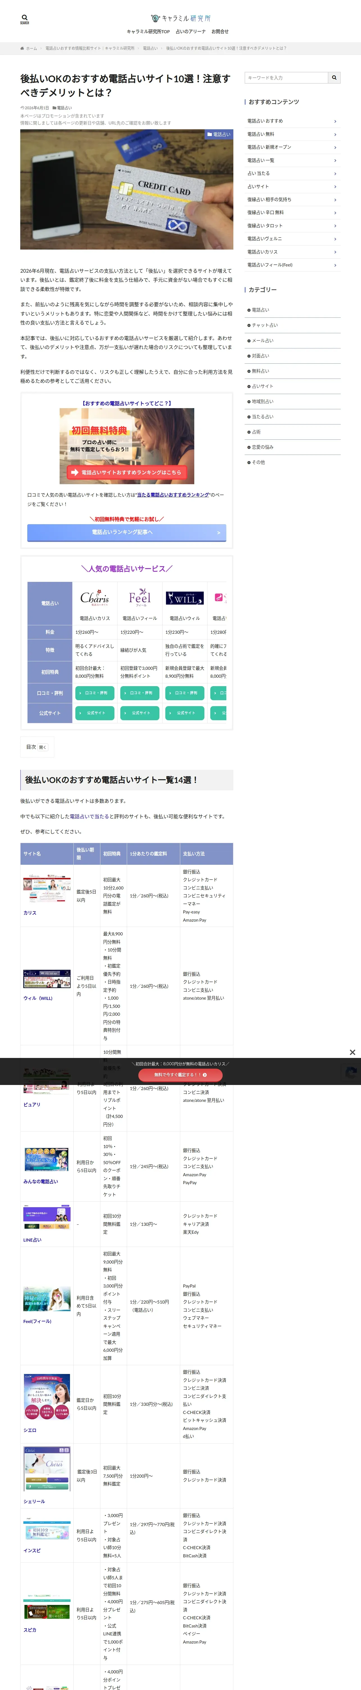The height and width of the screenshot is (1690, 361).
Task: Open the 電話占いで当たる inline link
Action: tap(89, 816)
